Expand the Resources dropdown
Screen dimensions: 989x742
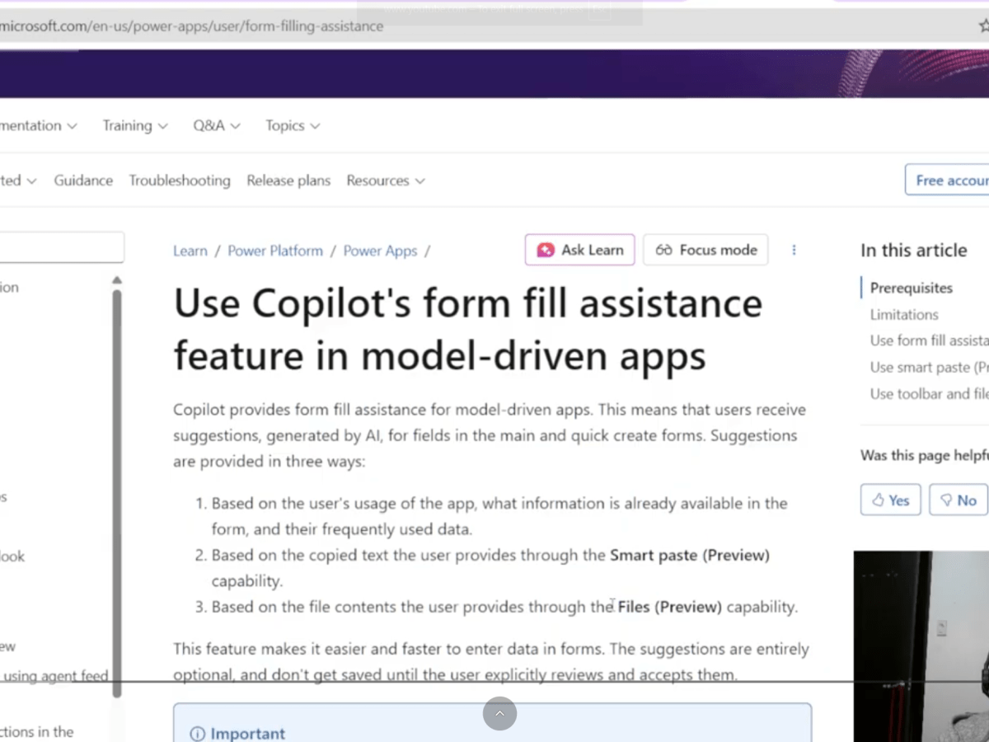(x=385, y=181)
